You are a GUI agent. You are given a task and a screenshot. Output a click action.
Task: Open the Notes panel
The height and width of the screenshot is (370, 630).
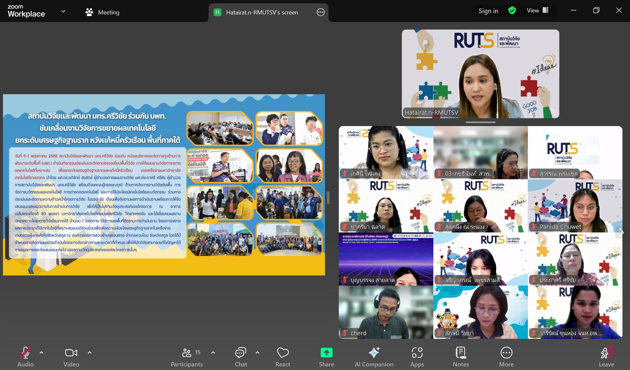coord(461,357)
